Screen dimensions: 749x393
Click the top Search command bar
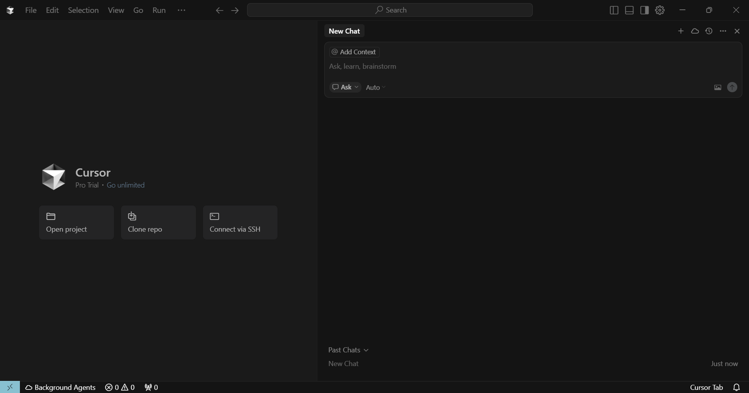coord(390,10)
